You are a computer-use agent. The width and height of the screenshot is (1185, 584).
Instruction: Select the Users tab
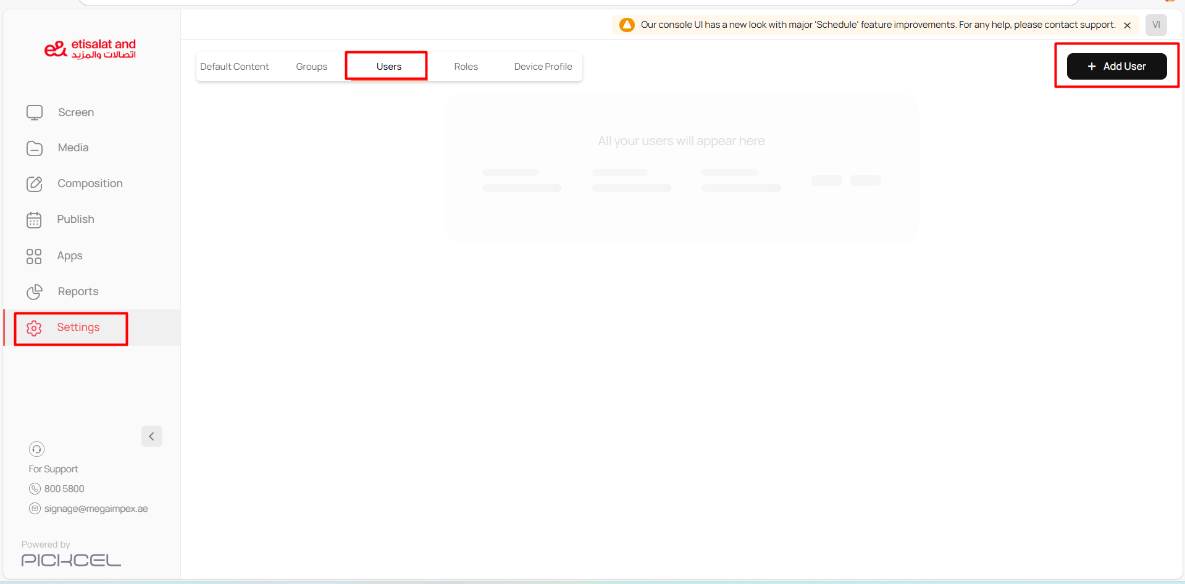click(x=388, y=67)
